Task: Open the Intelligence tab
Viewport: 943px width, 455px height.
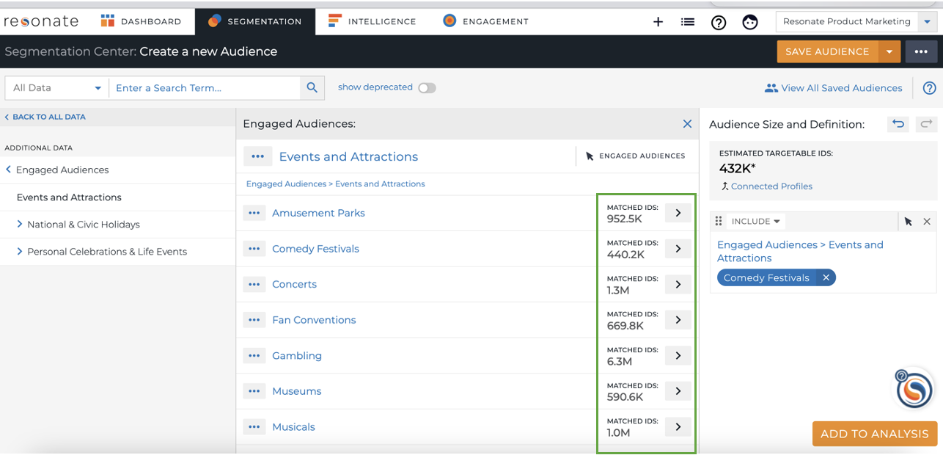Action: point(372,21)
